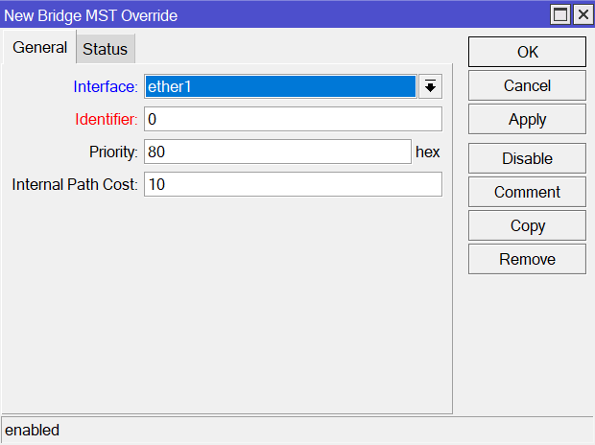
Task: Maximize the New Bridge MST Override window
Action: pos(560,15)
